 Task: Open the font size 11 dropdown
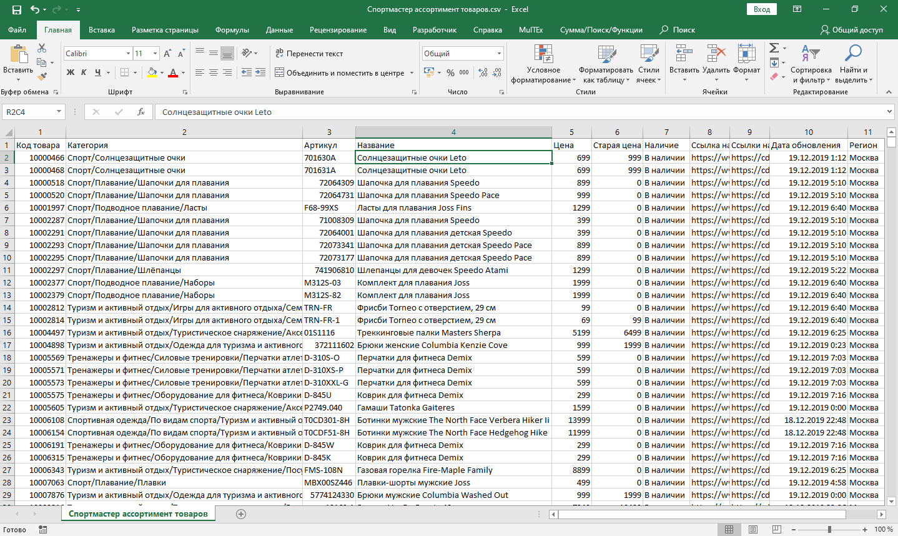[x=155, y=54]
